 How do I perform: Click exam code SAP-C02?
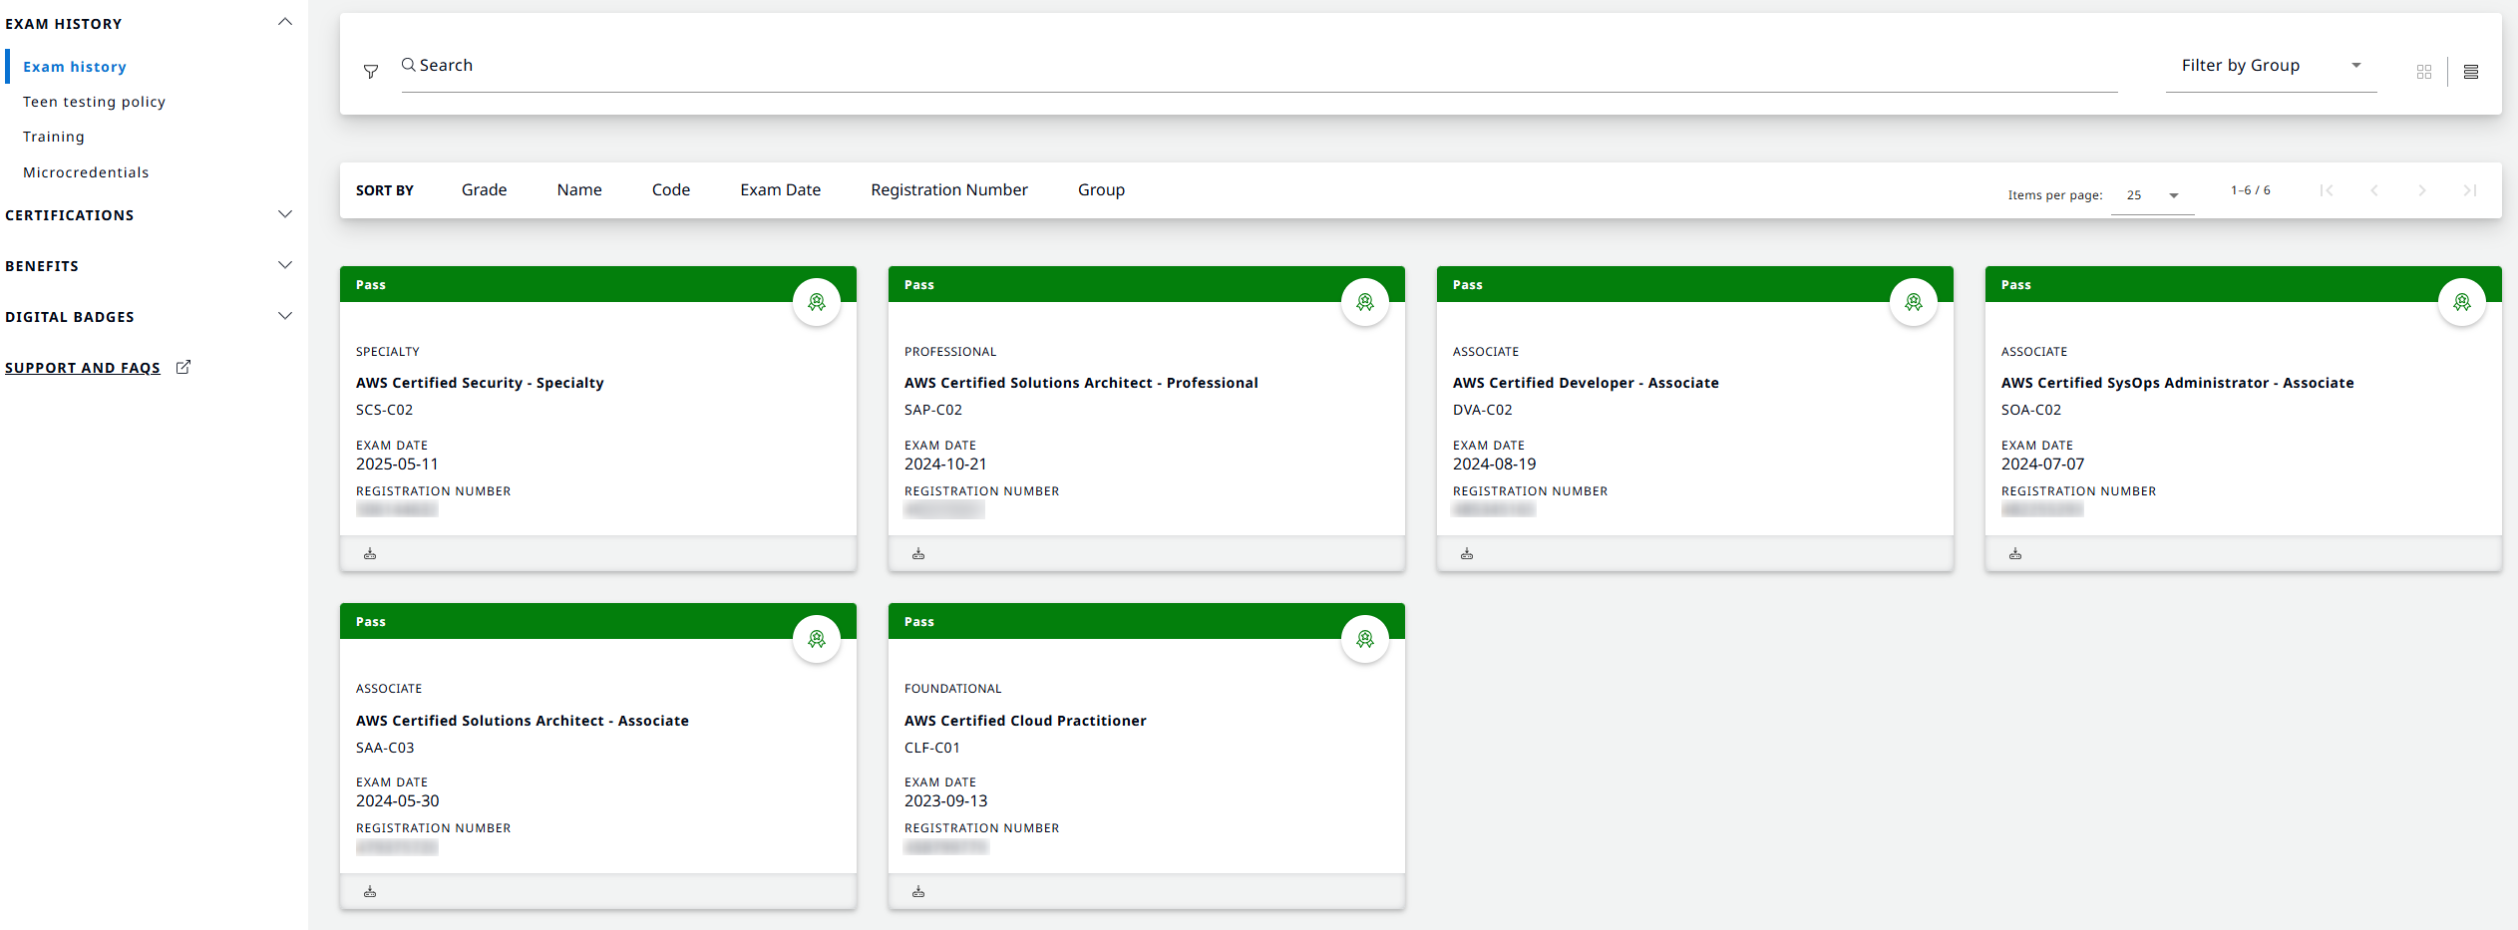click(x=933, y=410)
